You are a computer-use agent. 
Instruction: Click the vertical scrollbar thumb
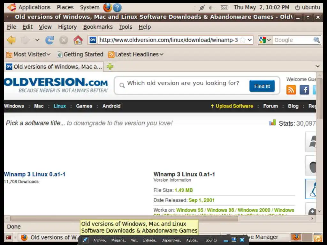point(319,99)
